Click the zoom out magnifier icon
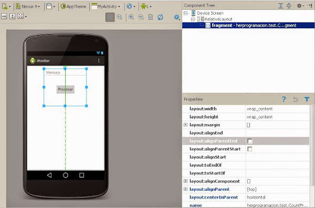The image size is (315, 208). click(x=141, y=17)
